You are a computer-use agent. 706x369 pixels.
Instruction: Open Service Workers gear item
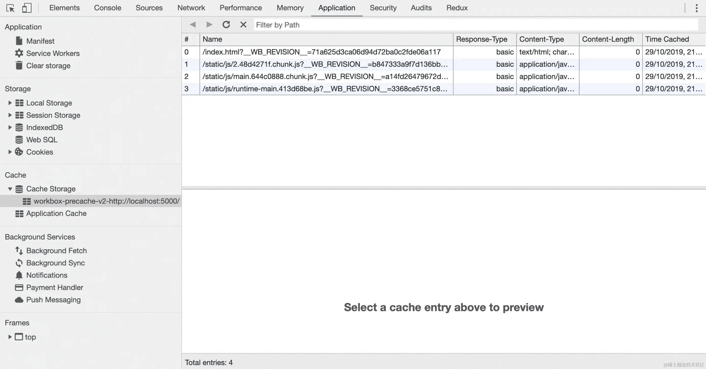tap(53, 53)
